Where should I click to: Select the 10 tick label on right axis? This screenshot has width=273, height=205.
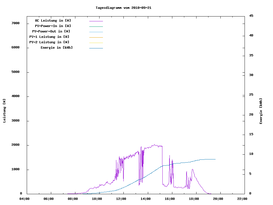pyautogui.click(x=251, y=154)
